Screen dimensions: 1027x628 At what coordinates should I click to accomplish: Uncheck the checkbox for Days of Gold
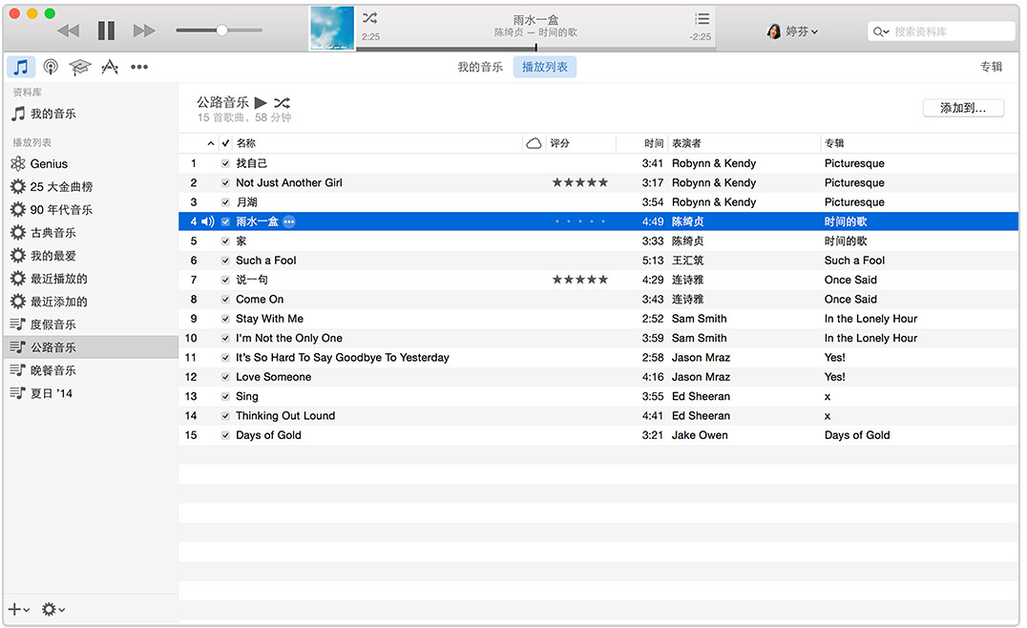(225, 435)
